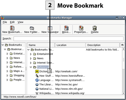Open the View menu
The height and width of the screenshot is (100, 126).
[x=20, y=22]
